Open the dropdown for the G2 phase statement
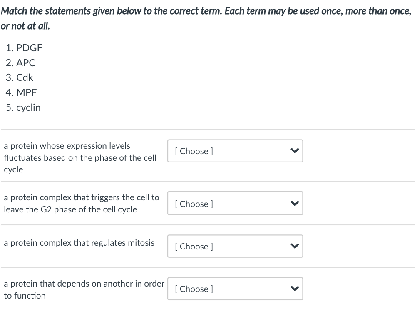The height and width of the screenshot is (314, 417). pyautogui.click(x=235, y=203)
